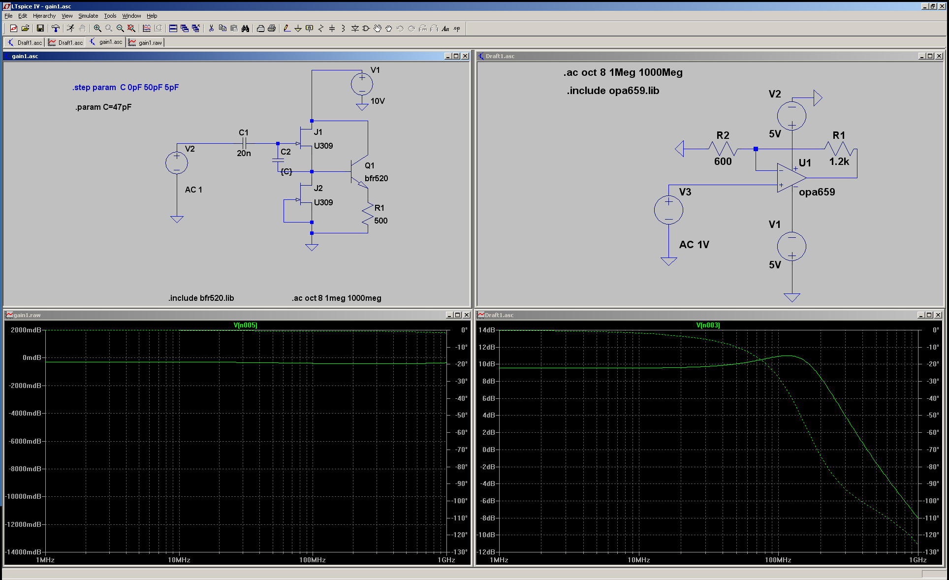Viewport: 949px width, 580px height.
Task: Click .include opa659.lib directive
Action: click(x=613, y=91)
